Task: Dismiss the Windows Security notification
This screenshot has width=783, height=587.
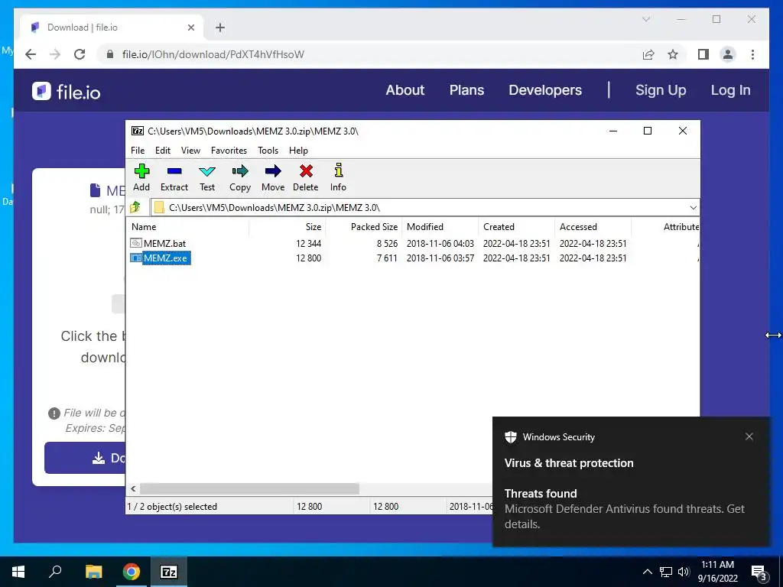Action: pyautogui.click(x=749, y=436)
